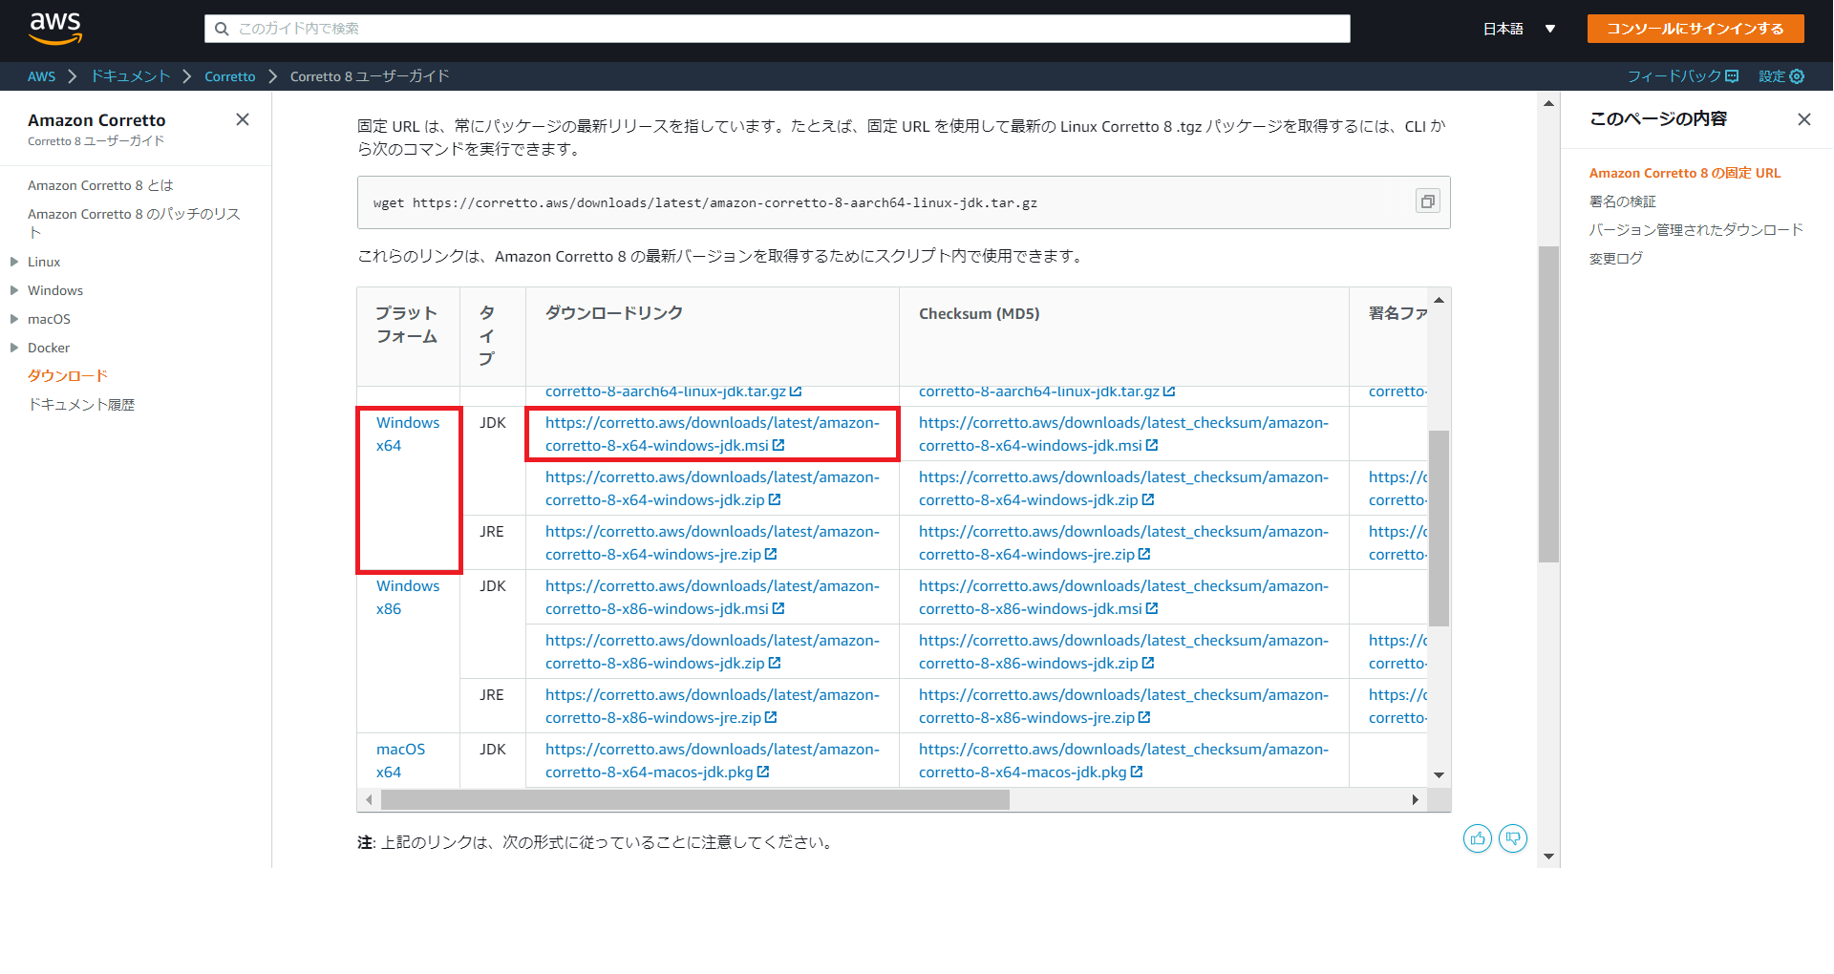Viewport: 1834px width, 974px height.
Task: Jump to バージョン管理されたダウンロード section
Action: (x=1696, y=230)
